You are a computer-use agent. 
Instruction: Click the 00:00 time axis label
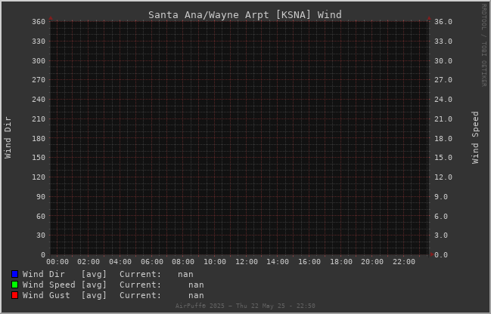[x=57, y=262]
